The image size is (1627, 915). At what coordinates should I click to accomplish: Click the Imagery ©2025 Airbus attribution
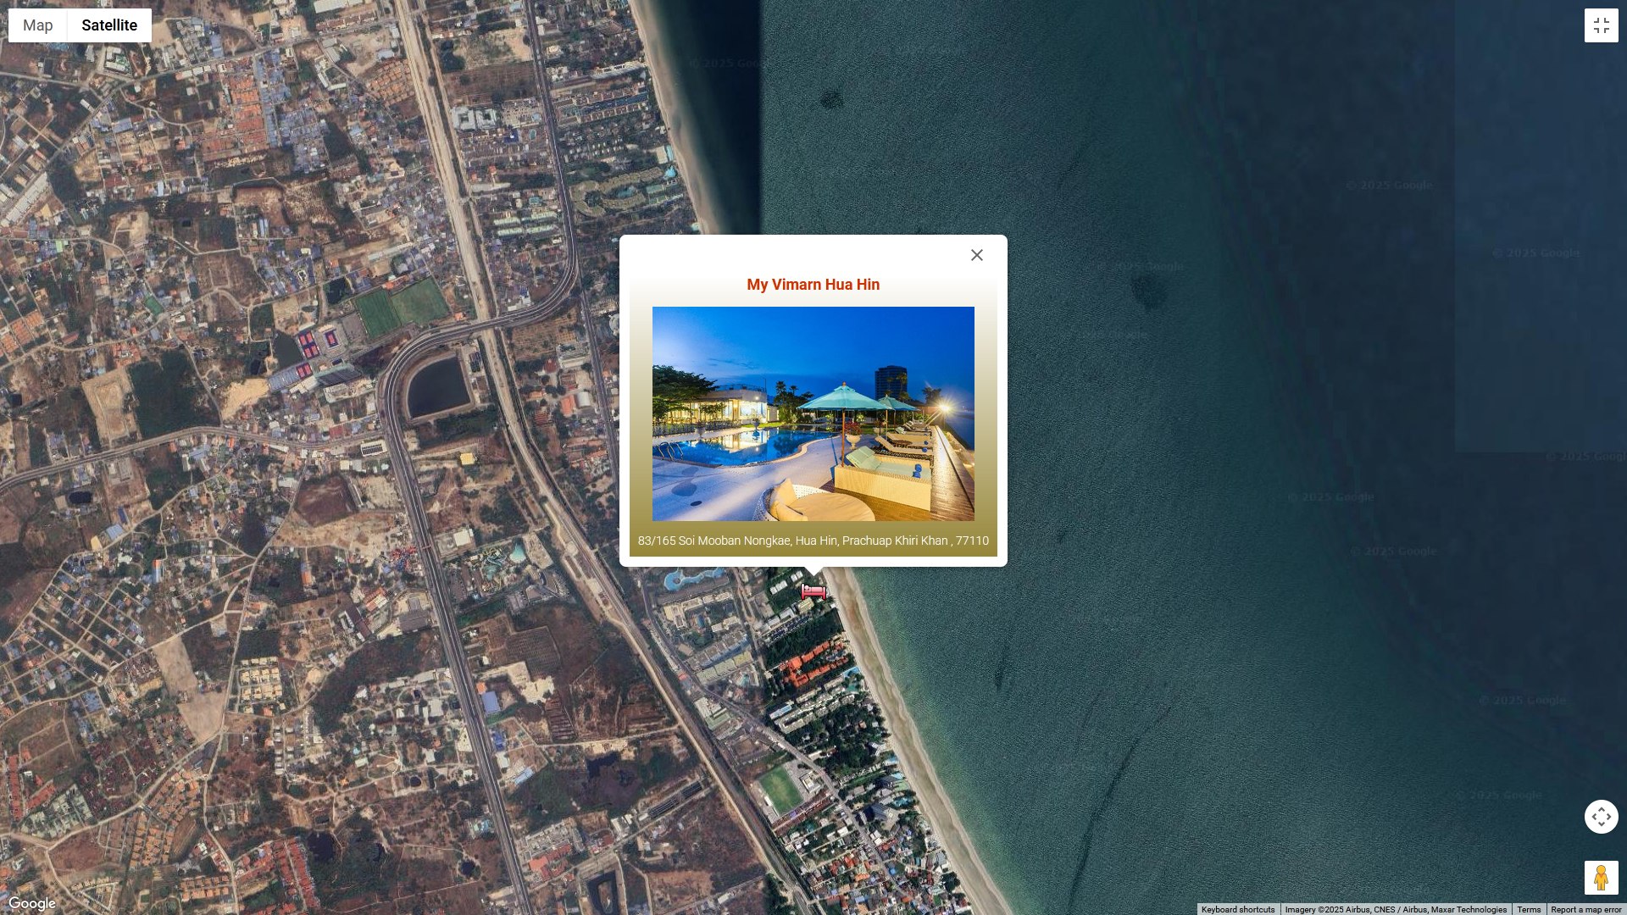tap(1395, 909)
